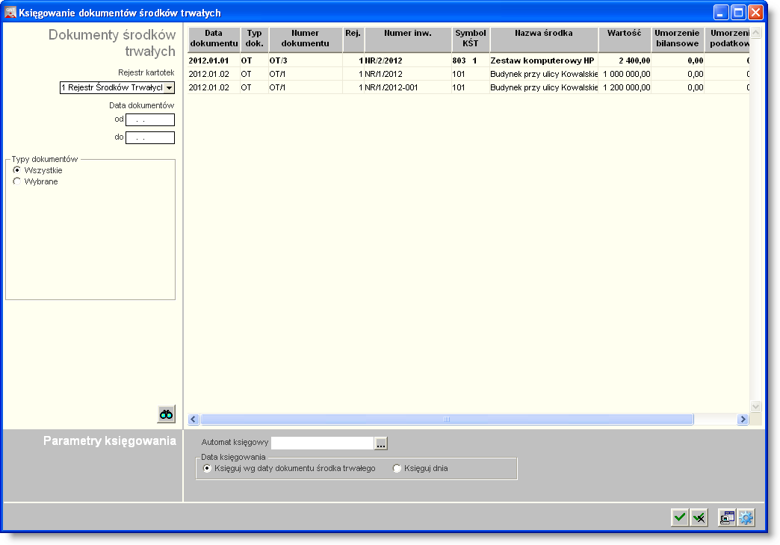Click the computer with table icon
This screenshot has height=545, width=780.
pos(727,517)
